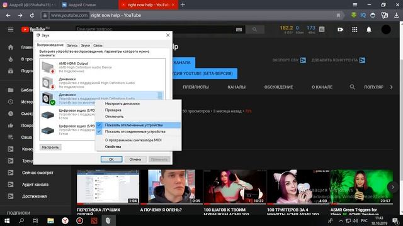Switch to the 'Звуки' tab in Sound dialog
403x226 pixels.
tap(86, 45)
